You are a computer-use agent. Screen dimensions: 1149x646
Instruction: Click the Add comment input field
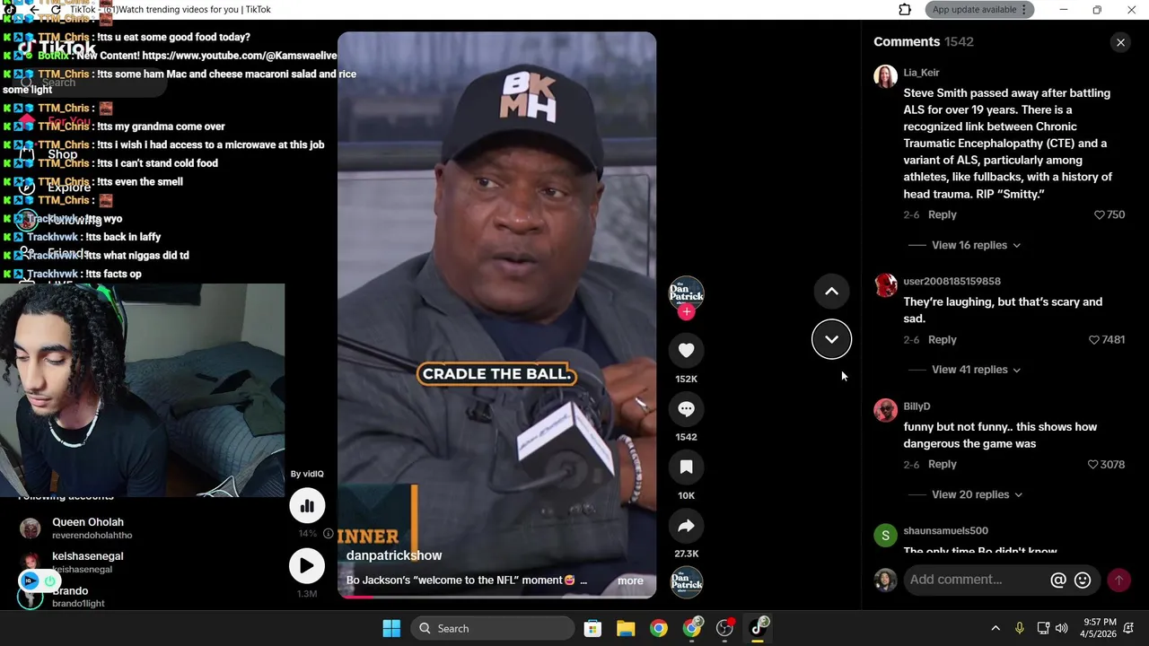(976, 581)
